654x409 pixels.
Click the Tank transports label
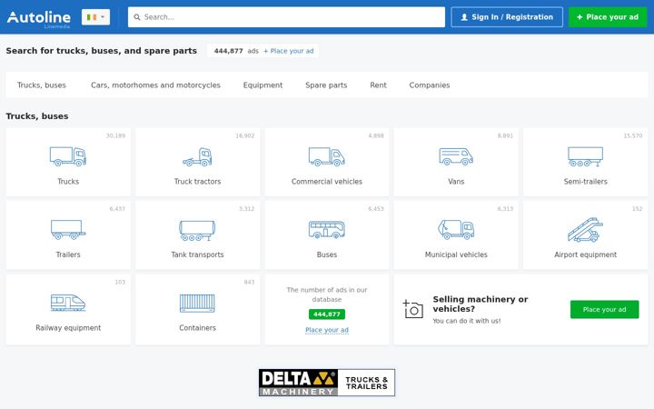coord(197,254)
